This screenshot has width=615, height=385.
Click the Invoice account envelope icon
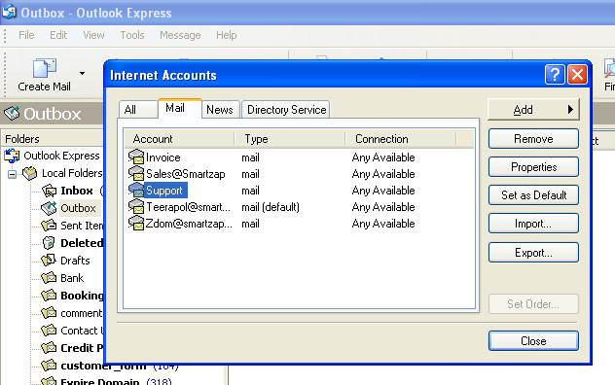tap(136, 157)
